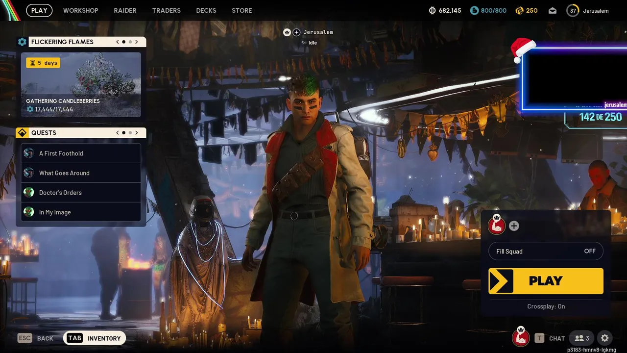Click the Crossplay: On setting
Image resolution: width=627 pixels, height=353 pixels.
pos(546,306)
